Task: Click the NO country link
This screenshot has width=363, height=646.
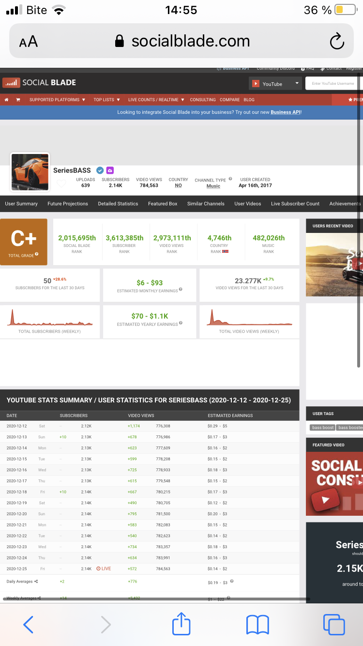Action: click(178, 185)
